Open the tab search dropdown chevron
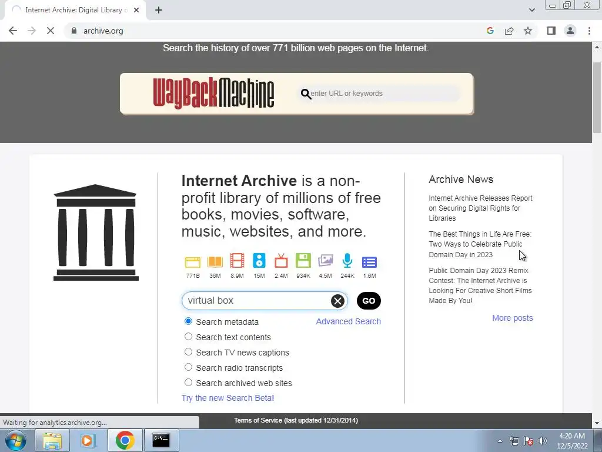This screenshot has height=452, width=602. (531, 10)
